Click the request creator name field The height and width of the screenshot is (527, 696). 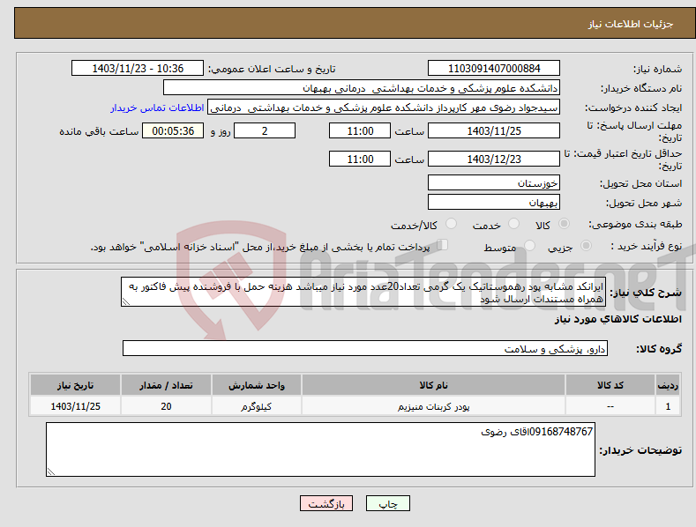click(x=384, y=108)
